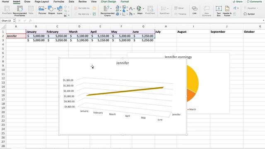Select row 5 header
The image size is (265, 149).
(x=3, y=49)
